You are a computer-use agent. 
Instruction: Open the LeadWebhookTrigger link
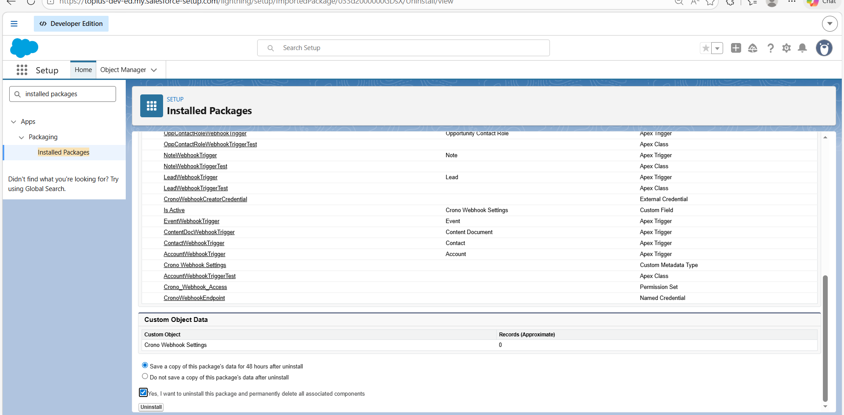[x=191, y=177]
